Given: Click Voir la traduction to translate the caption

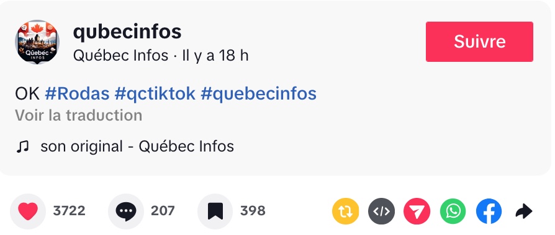Looking at the screenshot, I should [79, 116].
